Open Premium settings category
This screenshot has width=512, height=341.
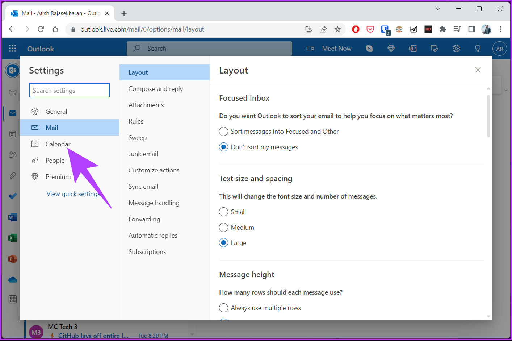click(70, 176)
